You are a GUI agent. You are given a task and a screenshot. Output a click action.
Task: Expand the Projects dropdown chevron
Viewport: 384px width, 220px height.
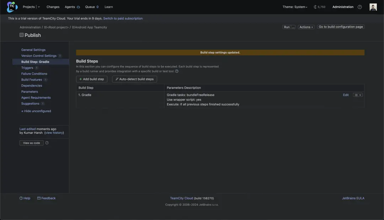click(39, 7)
